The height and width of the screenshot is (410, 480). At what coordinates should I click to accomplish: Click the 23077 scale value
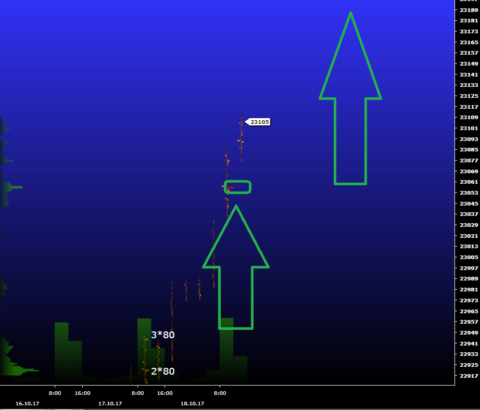pyautogui.click(x=469, y=160)
